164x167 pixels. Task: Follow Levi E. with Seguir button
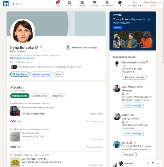129,155
